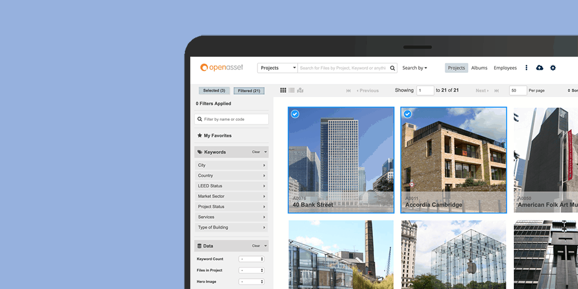Open the Search by dropdown
578x289 pixels.
414,68
